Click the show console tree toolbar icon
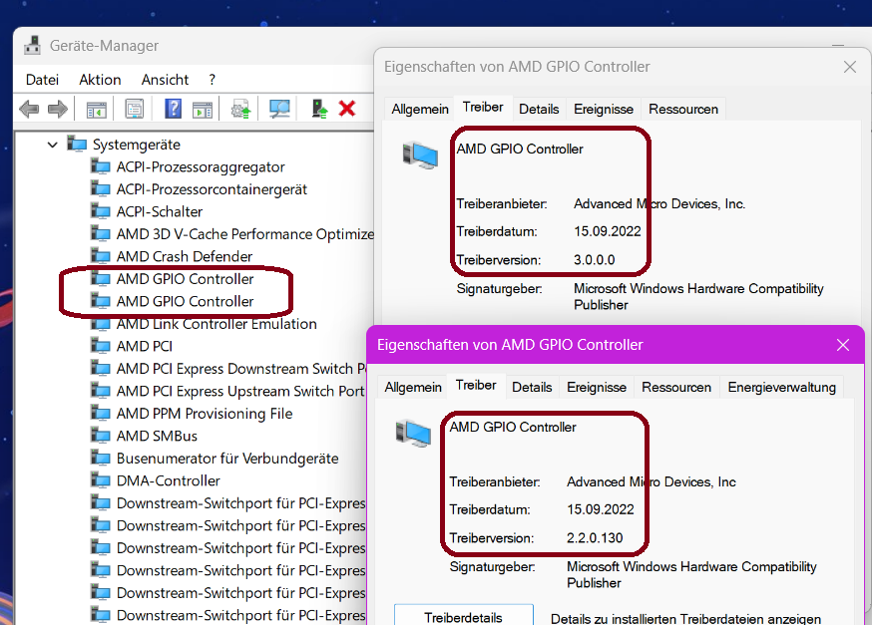This screenshot has width=872, height=625. [97, 108]
